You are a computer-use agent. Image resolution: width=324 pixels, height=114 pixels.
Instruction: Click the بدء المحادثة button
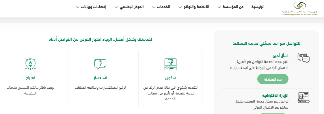pos(273,79)
